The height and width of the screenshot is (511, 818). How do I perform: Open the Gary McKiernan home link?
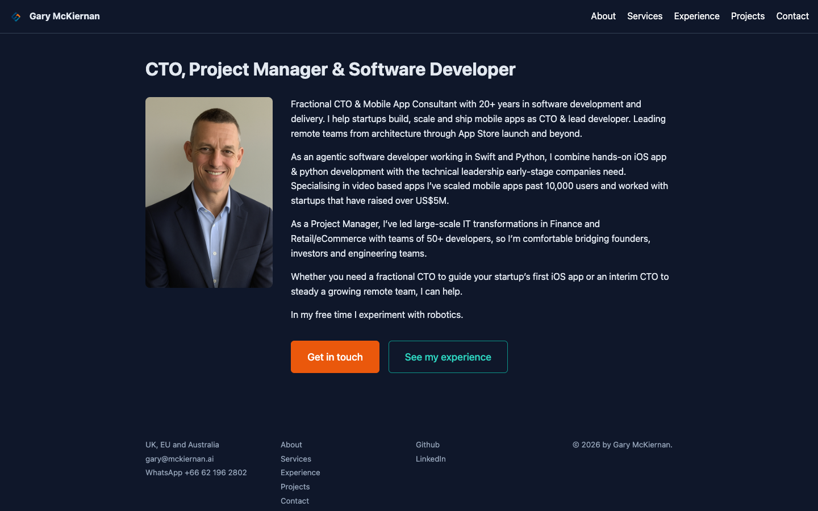click(64, 16)
